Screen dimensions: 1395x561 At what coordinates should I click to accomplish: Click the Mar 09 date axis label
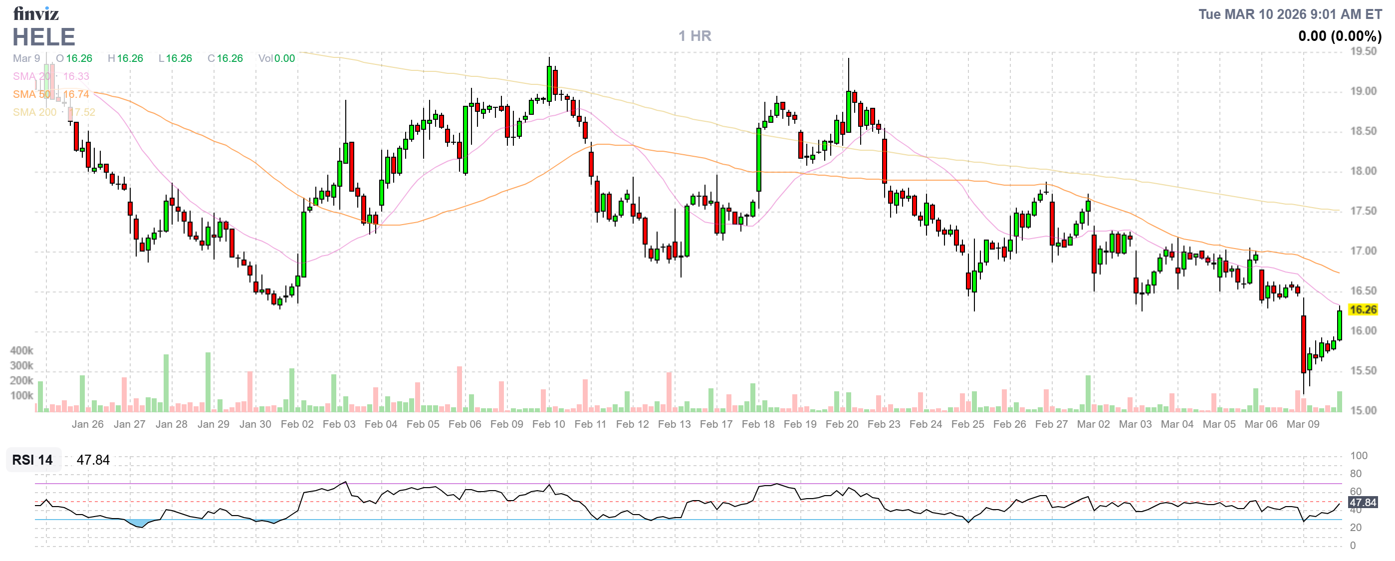(x=1302, y=424)
